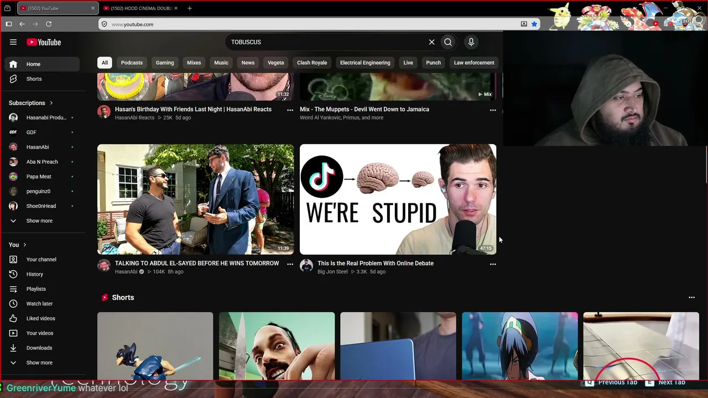Image resolution: width=708 pixels, height=398 pixels.
Task: Open options for The Muppets mix
Action: tap(493, 110)
